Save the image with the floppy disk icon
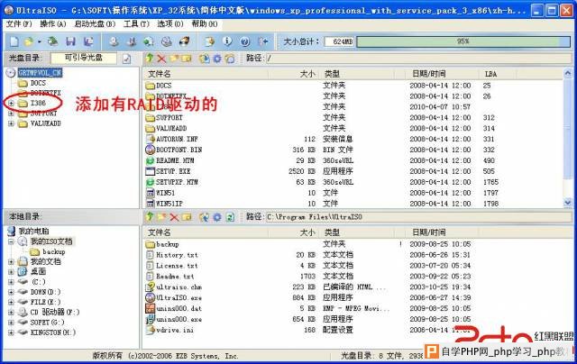This screenshot has height=364, width=577. pos(70,41)
